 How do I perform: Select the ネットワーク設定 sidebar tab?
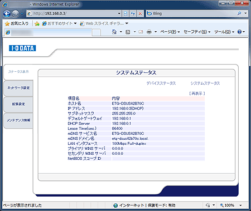pos(18,88)
